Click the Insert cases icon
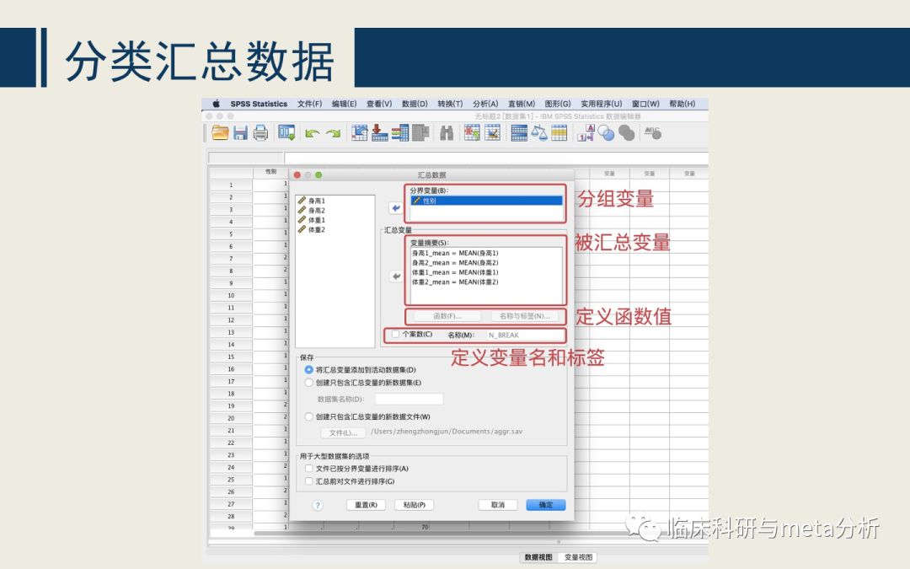Screen dimensions: 910x569 (472, 133)
